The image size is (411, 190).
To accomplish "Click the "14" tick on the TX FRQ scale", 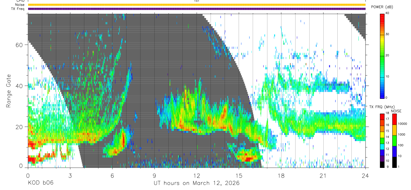I will tap(387, 137).
